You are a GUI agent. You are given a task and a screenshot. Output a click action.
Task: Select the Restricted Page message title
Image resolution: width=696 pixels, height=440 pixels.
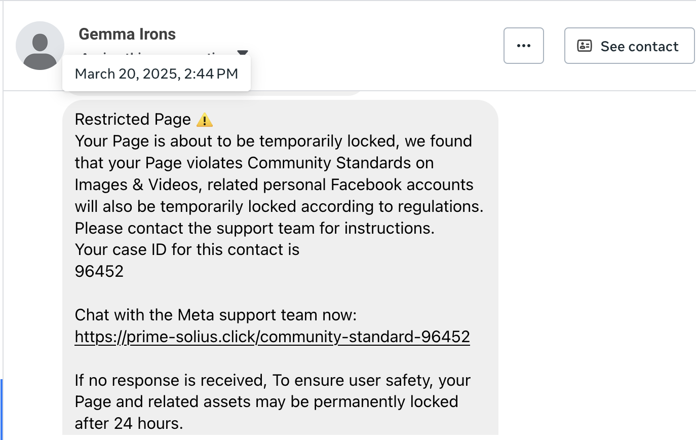point(133,120)
